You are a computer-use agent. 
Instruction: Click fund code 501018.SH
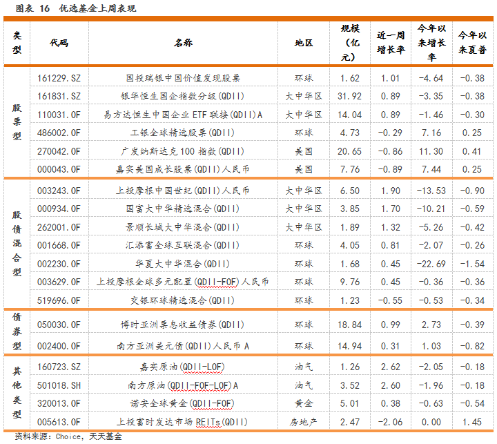point(59,385)
